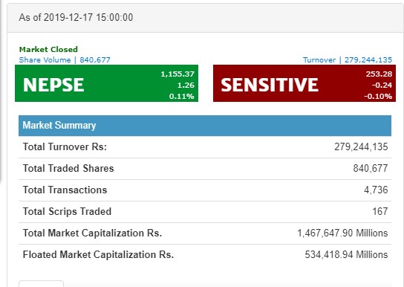Image resolution: width=404 pixels, height=287 pixels.
Task: Click the green NEPSE index box
Action: pos(106,83)
